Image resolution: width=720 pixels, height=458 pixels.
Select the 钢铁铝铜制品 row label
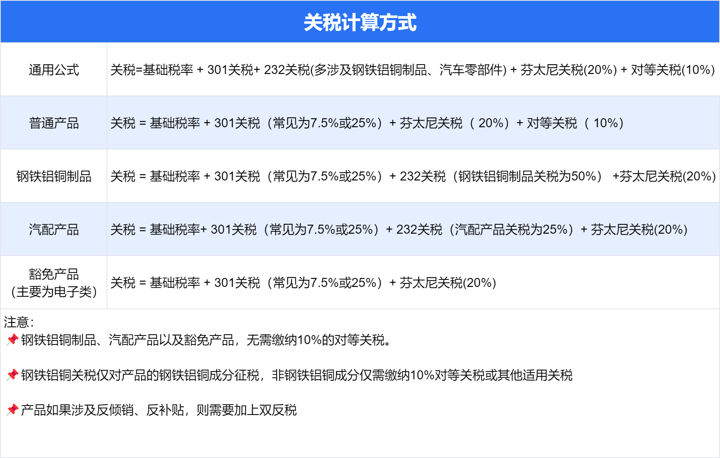tap(54, 176)
